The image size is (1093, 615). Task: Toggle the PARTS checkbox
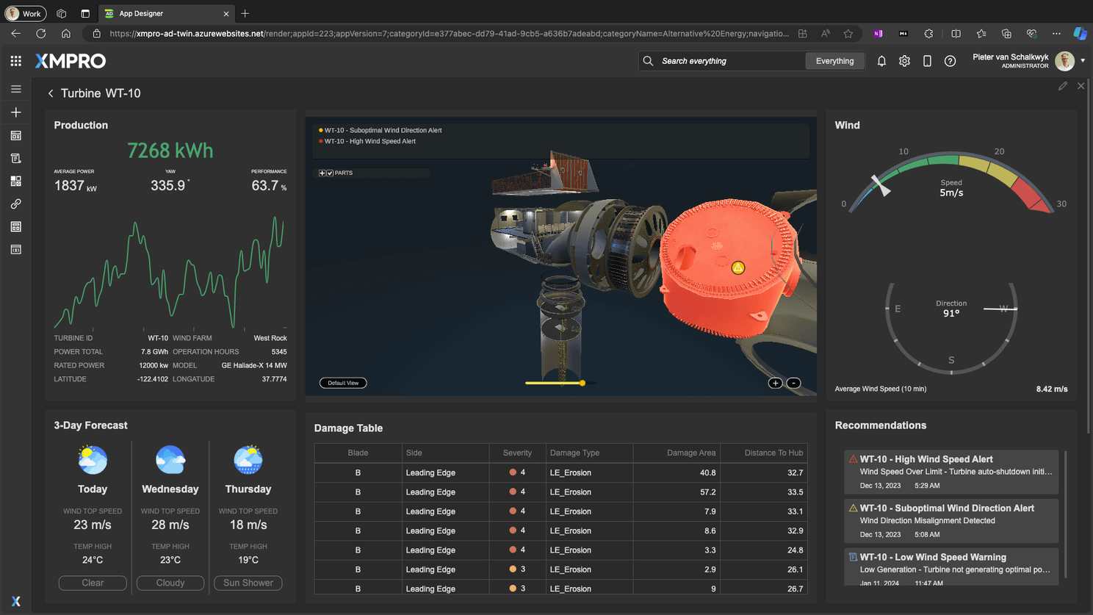click(330, 173)
